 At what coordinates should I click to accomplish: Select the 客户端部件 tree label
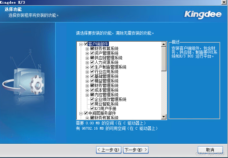pyautogui.click(x=98, y=44)
